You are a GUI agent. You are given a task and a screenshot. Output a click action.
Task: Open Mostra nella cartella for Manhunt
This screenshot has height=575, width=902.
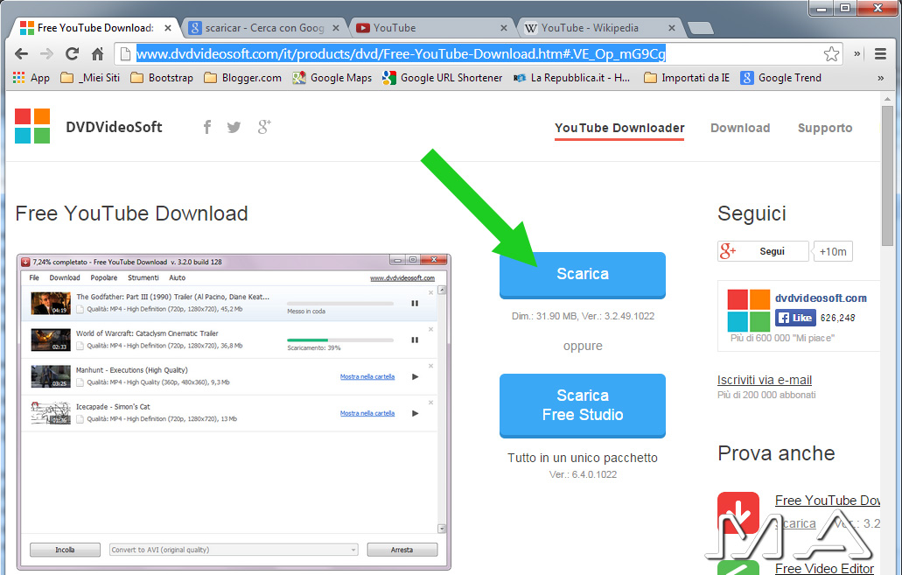[x=367, y=377]
